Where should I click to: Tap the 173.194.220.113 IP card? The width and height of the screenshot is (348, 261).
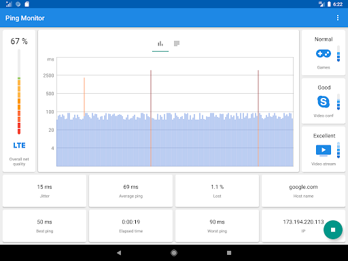(303, 226)
